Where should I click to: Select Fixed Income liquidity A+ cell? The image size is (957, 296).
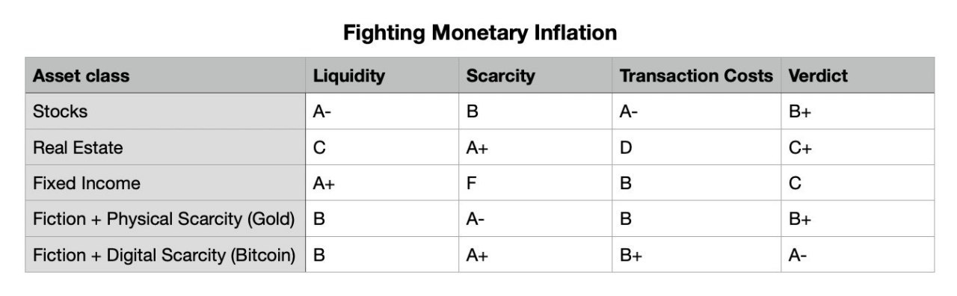pos(382,183)
